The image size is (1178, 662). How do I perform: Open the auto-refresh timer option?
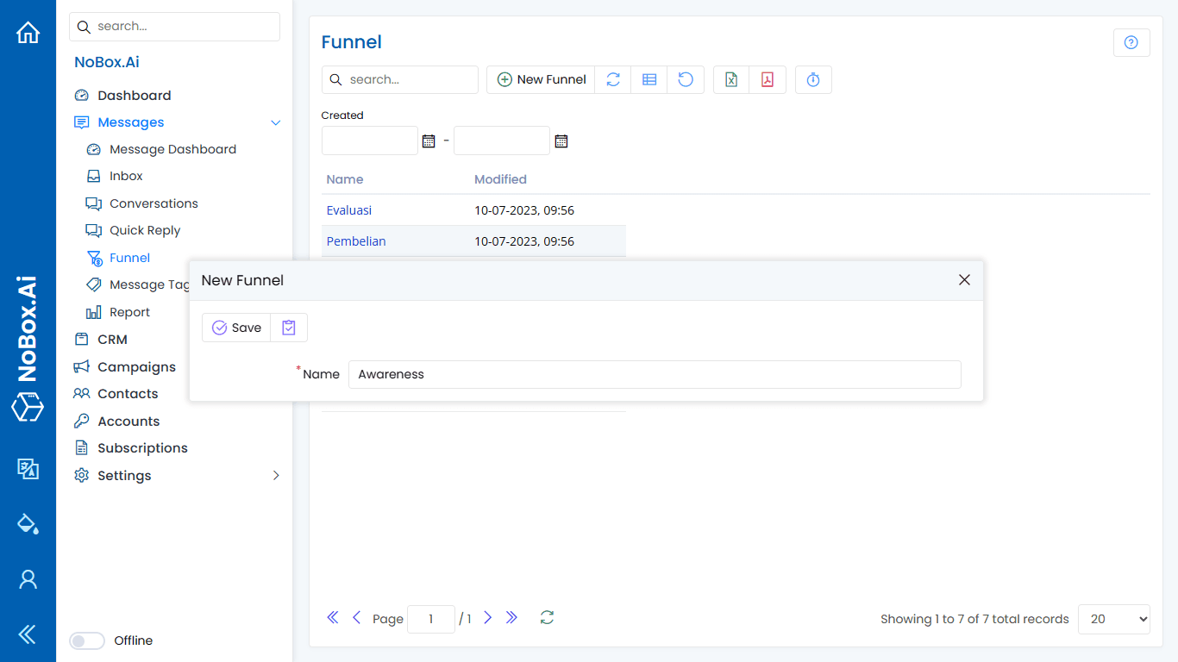coord(813,79)
